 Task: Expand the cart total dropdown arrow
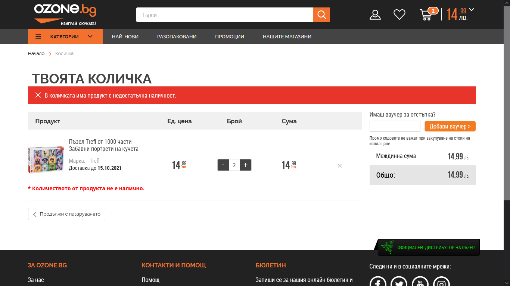(x=472, y=10)
